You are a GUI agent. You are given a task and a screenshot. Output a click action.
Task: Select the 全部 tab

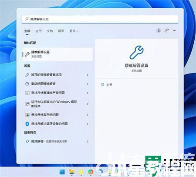click(27, 31)
